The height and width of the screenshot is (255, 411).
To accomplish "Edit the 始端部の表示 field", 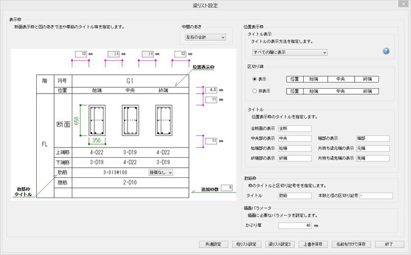I will coord(295,149).
